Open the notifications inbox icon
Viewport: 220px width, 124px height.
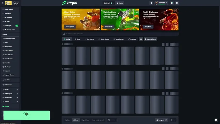[x=172, y=3]
